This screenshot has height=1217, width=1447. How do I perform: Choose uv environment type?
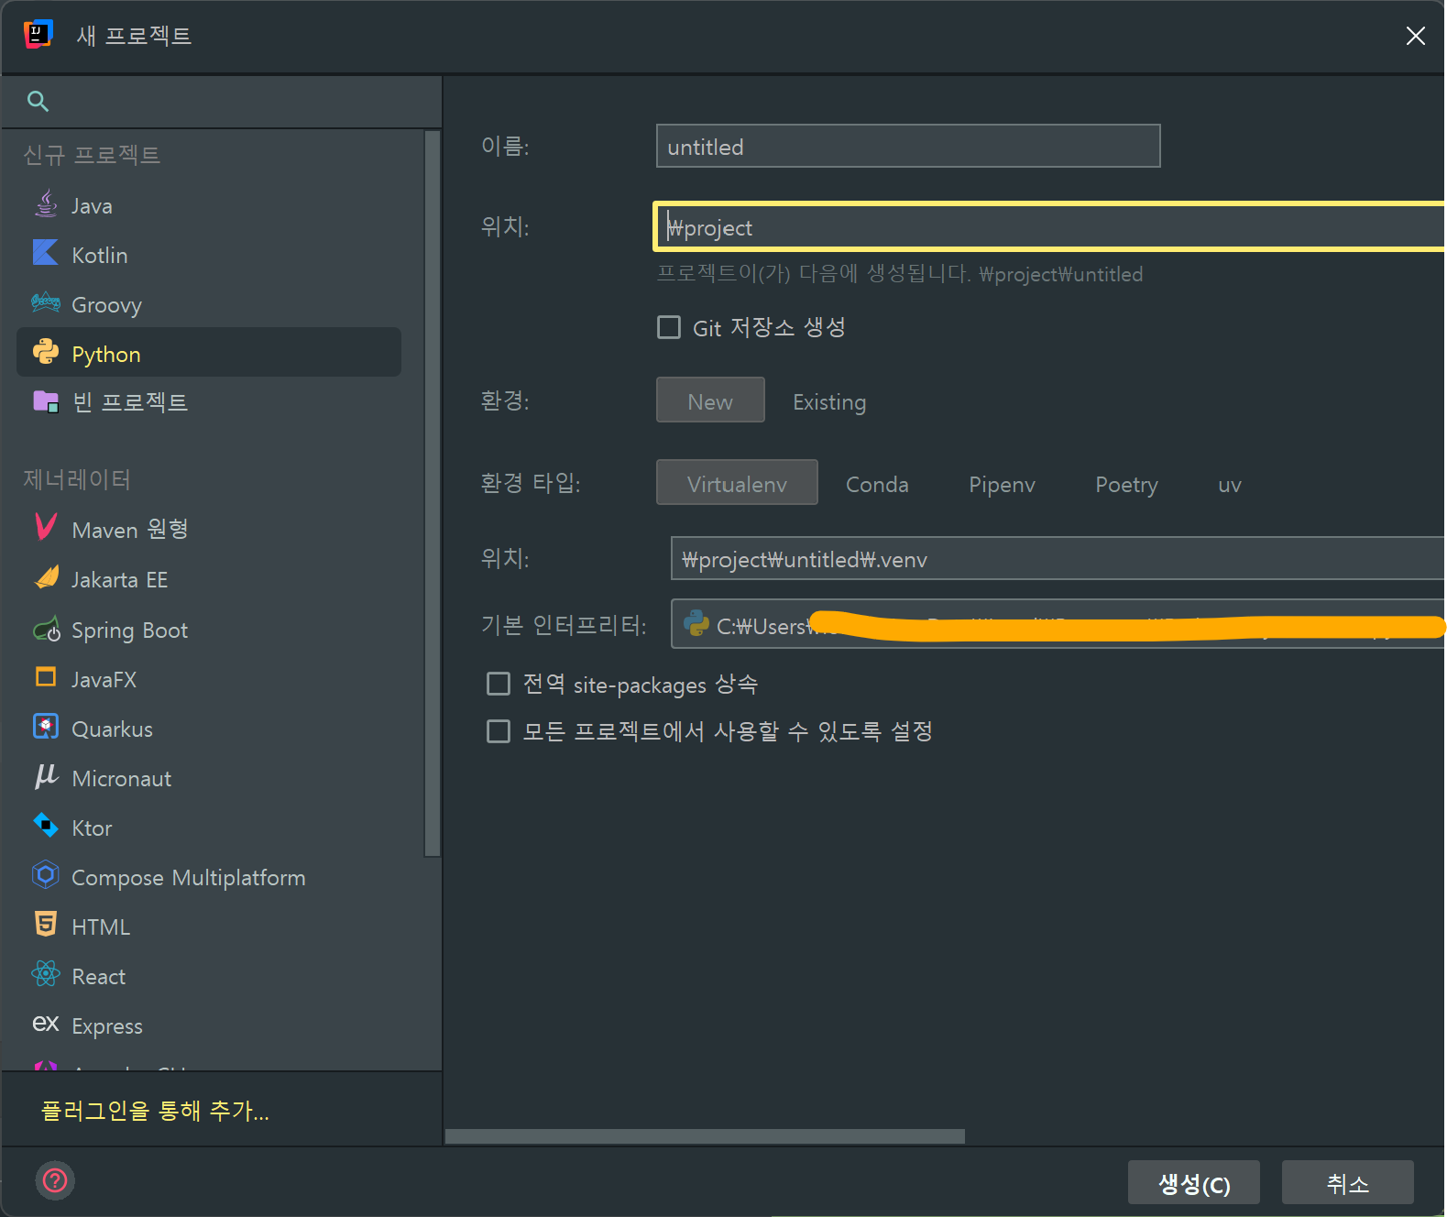coord(1230,486)
